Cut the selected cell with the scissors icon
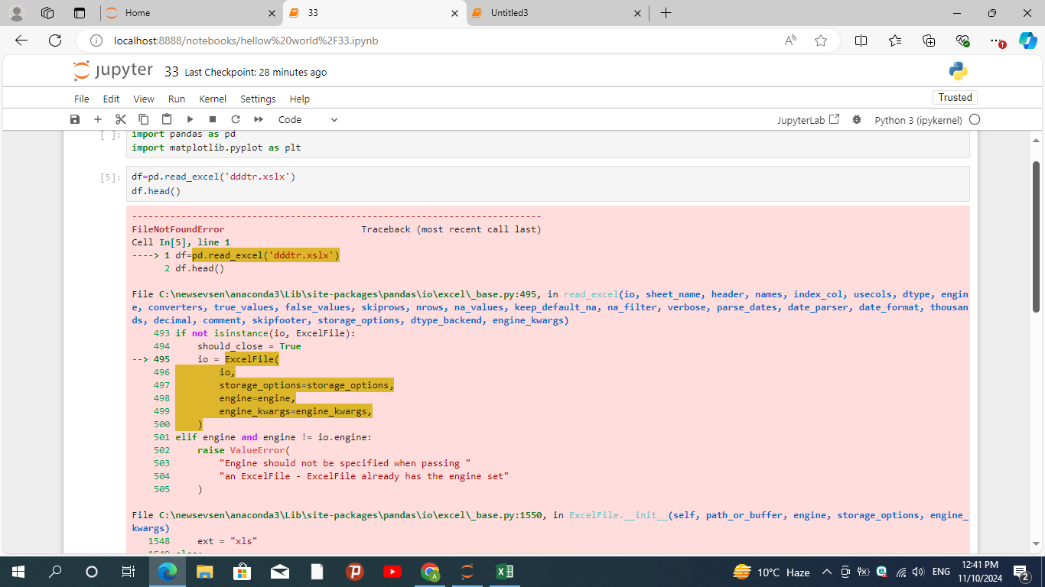This screenshot has height=587, width=1045. (121, 119)
